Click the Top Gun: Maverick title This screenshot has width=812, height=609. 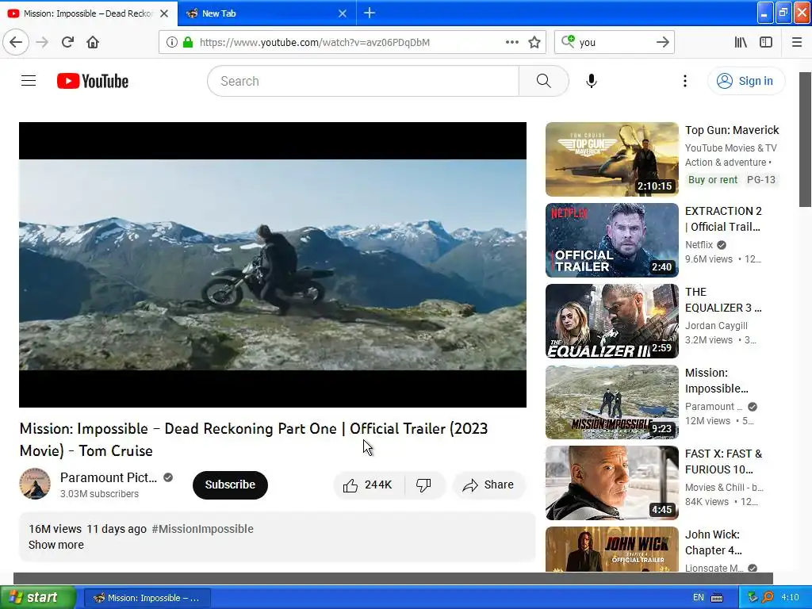point(732,130)
